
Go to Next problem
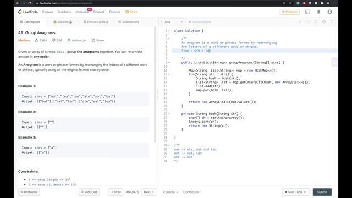pos(149,192)
